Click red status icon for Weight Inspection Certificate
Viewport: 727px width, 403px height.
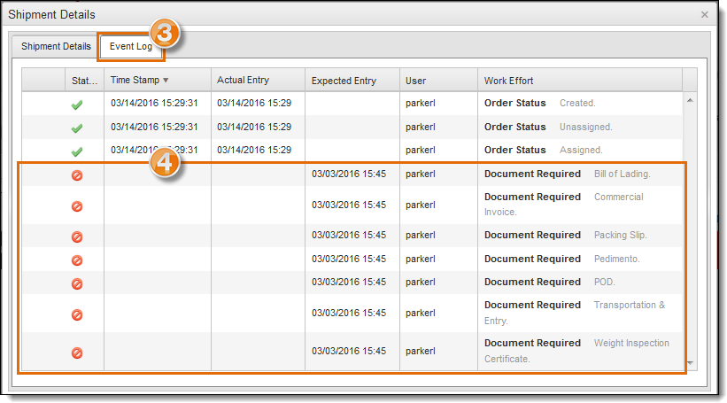tap(77, 353)
